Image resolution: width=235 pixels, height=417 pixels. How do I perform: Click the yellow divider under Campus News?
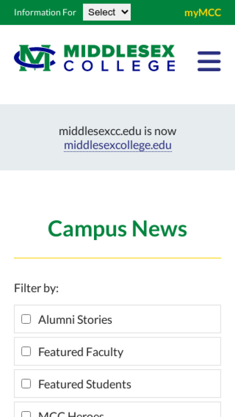117,258
